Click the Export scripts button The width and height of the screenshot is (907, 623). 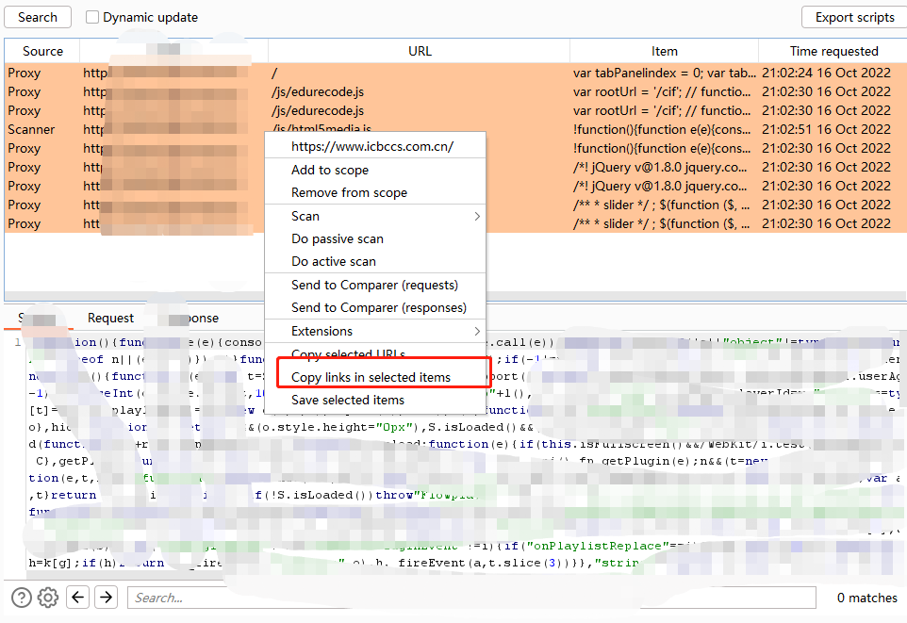854,17
